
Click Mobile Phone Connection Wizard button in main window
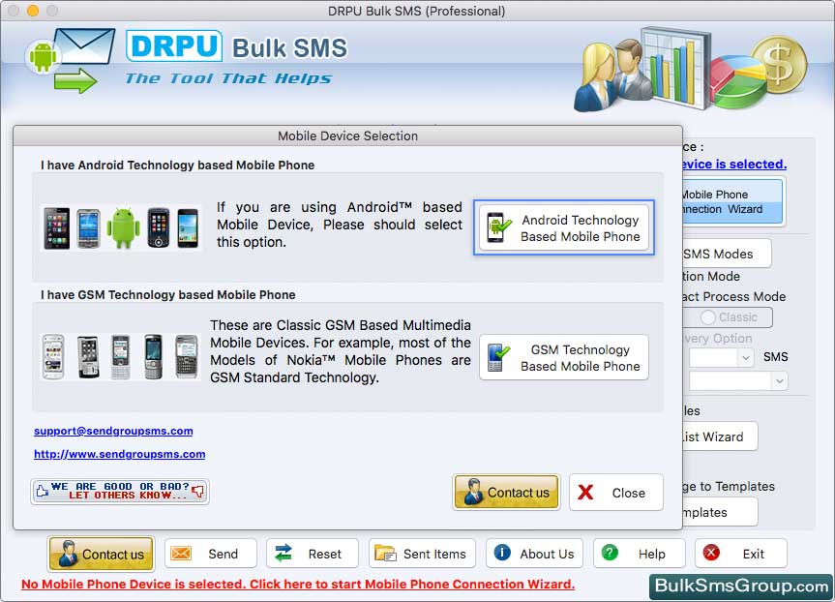click(x=732, y=202)
